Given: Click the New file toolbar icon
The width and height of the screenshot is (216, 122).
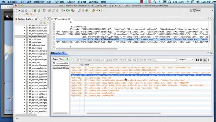Looking at the screenshot, I should 17,11.
